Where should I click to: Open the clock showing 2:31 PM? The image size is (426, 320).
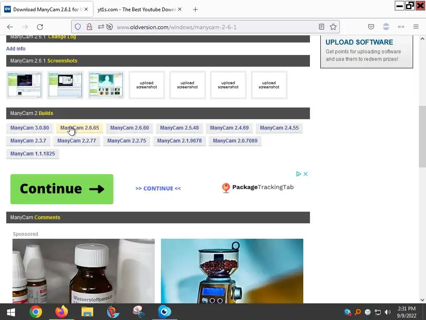[x=407, y=312]
